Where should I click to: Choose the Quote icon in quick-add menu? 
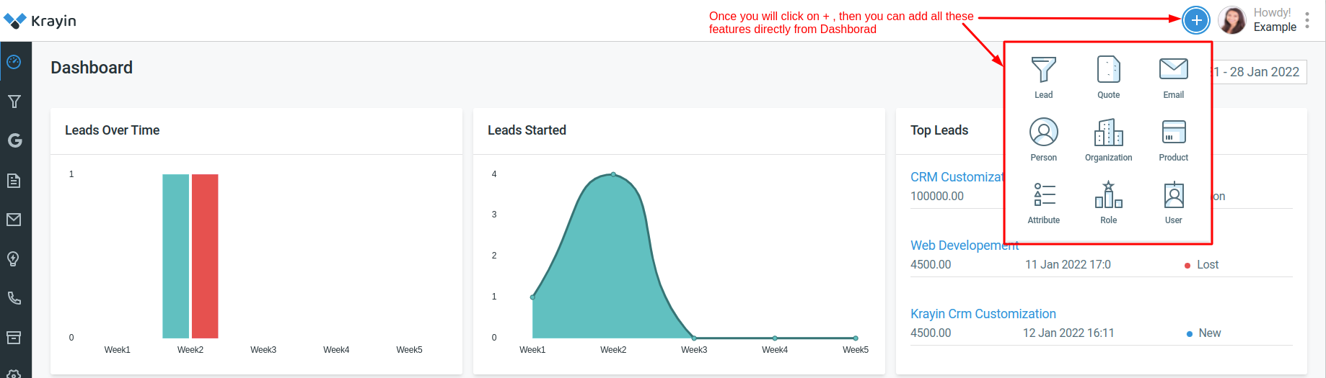[1108, 71]
